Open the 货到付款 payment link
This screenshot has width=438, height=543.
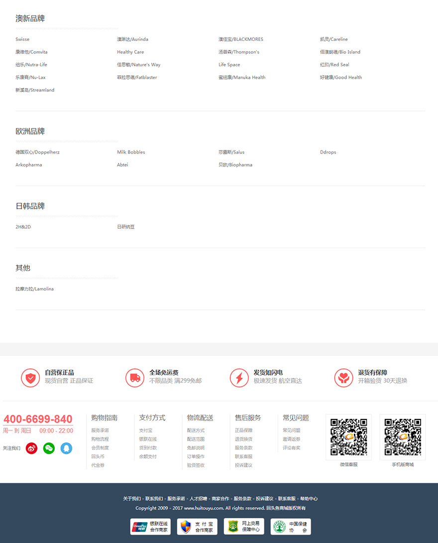(x=148, y=448)
